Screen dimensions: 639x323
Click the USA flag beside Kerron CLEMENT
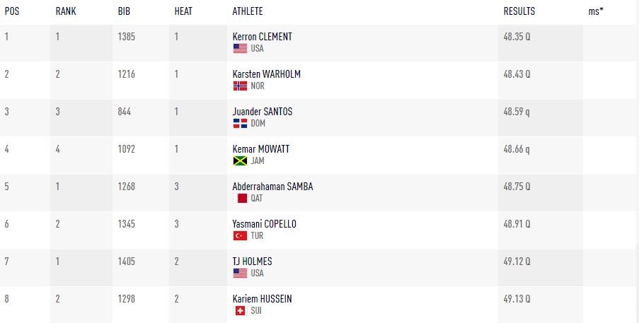(x=240, y=48)
